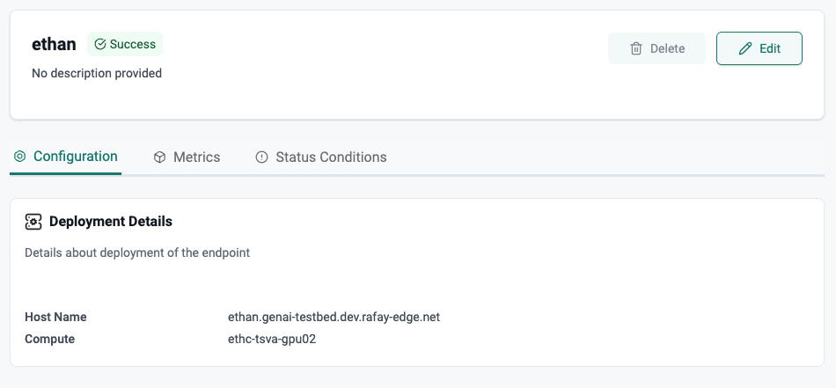Click the Deployment Details gear icon
The width and height of the screenshot is (836, 388).
[33, 222]
